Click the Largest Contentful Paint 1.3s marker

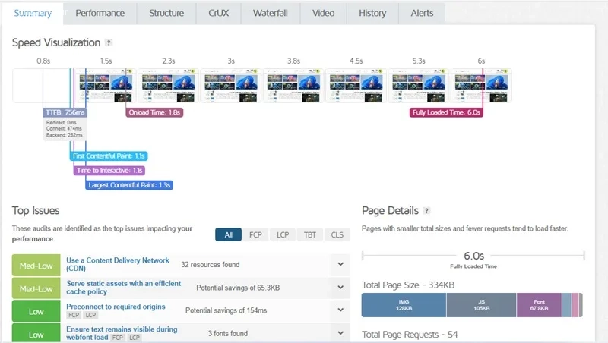pos(129,185)
